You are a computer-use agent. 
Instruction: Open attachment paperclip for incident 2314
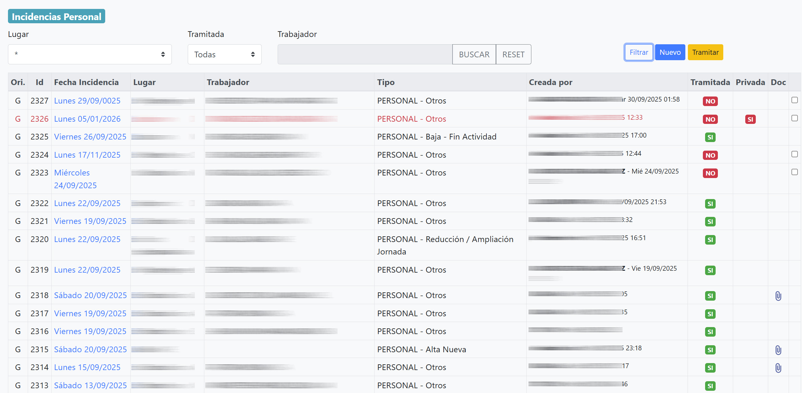coord(778,368)
